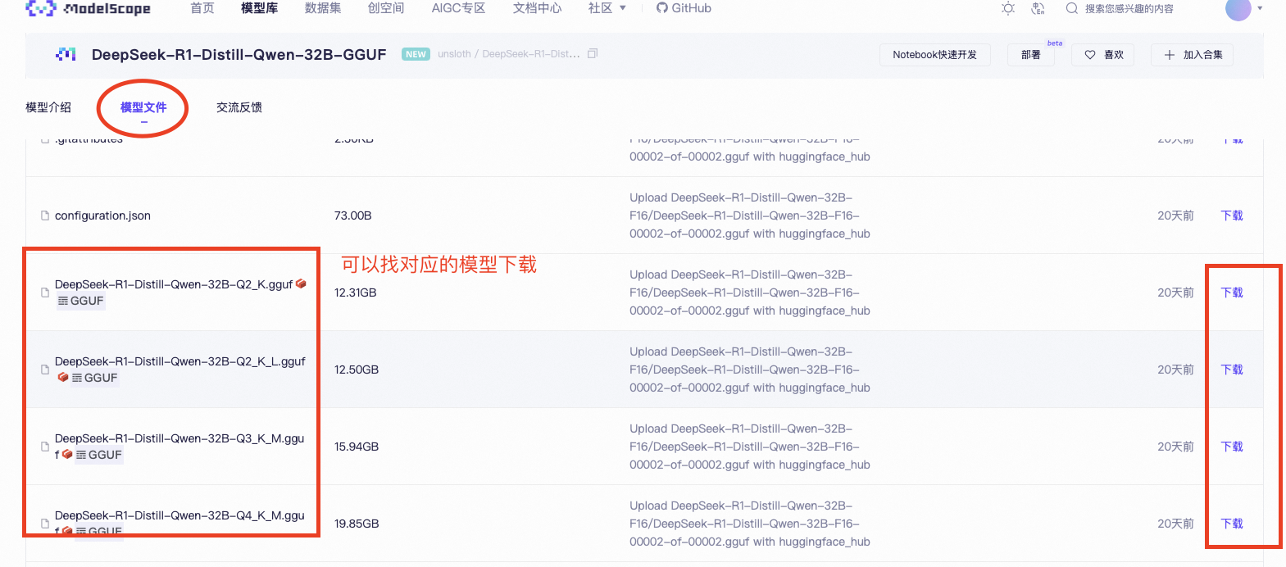Click the plus icon on 加入合集 button
Viewport: 1286px width, 567px height.
pos(1170,55)
